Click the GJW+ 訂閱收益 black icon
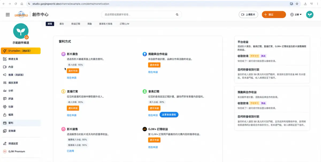Image resolution: width=321 pixels, height=162 pixels. pos(145,129)
